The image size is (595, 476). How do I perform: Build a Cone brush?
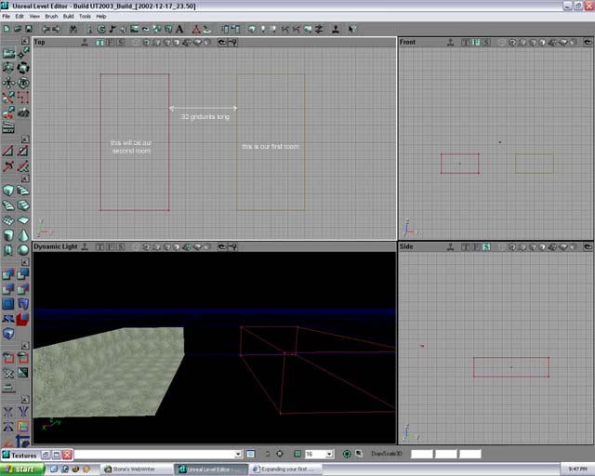[23, 235]
